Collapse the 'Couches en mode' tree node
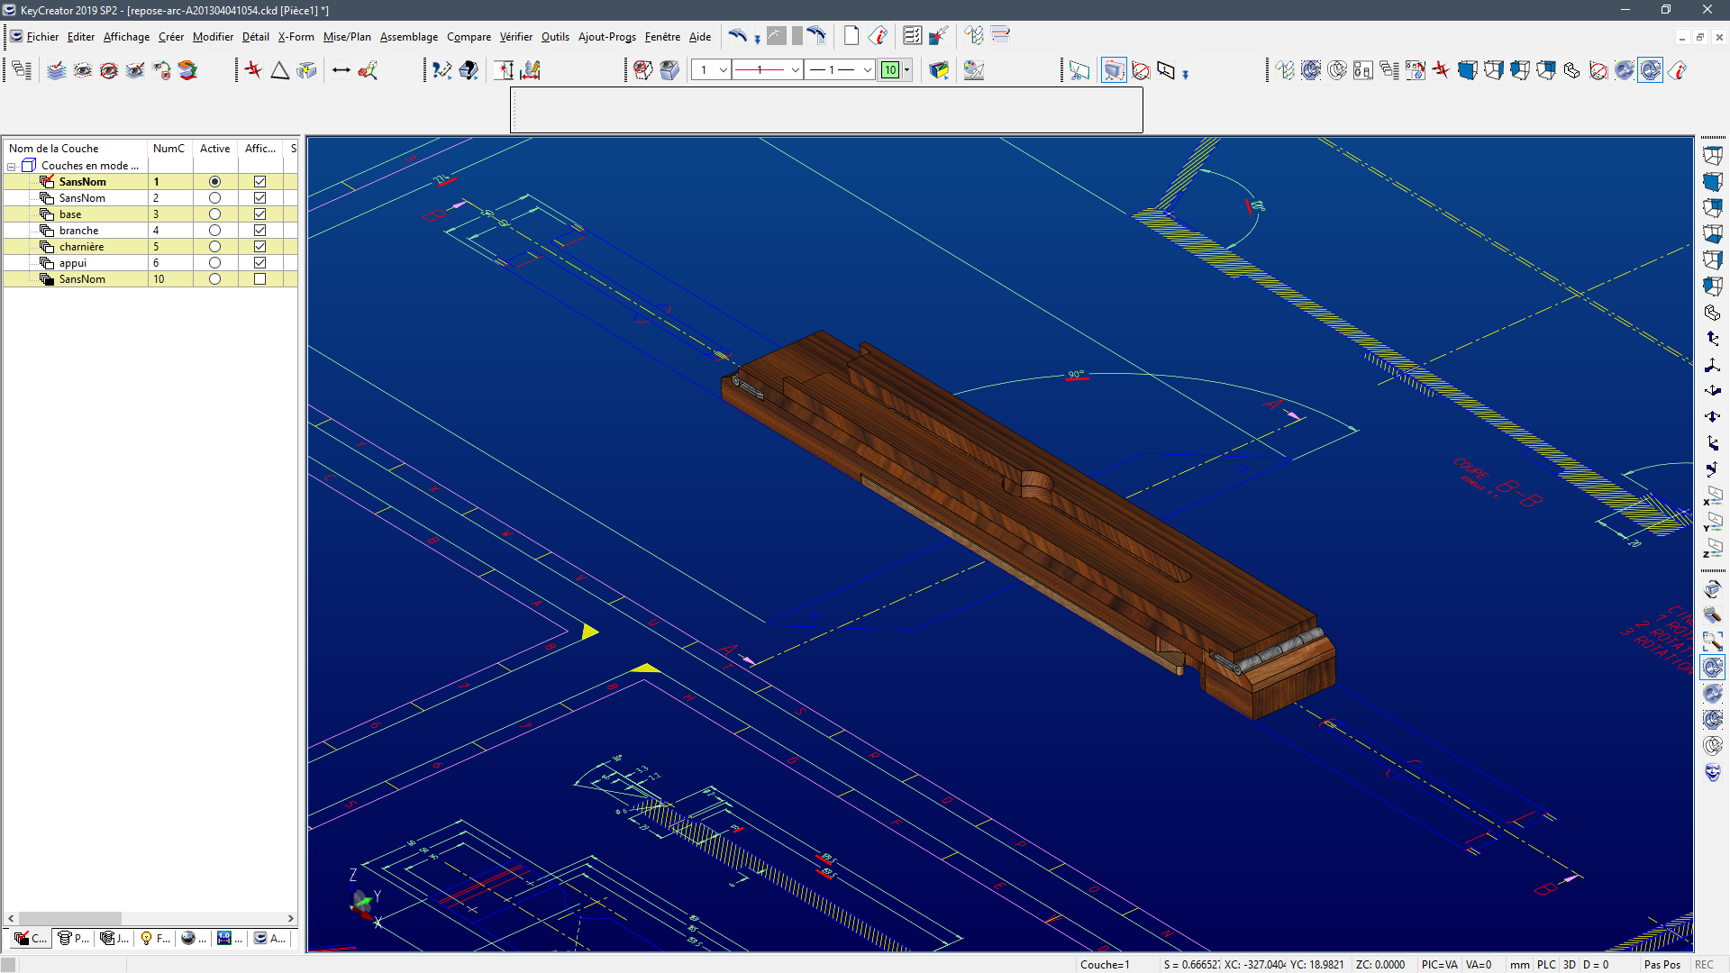This screenshot has height=973, width=1730. pyautogui.click(x=12, y=167)
